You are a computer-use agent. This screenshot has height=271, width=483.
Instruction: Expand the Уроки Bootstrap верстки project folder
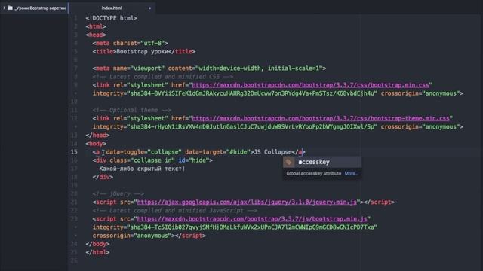pyautogui.click(x=5, y=8)
